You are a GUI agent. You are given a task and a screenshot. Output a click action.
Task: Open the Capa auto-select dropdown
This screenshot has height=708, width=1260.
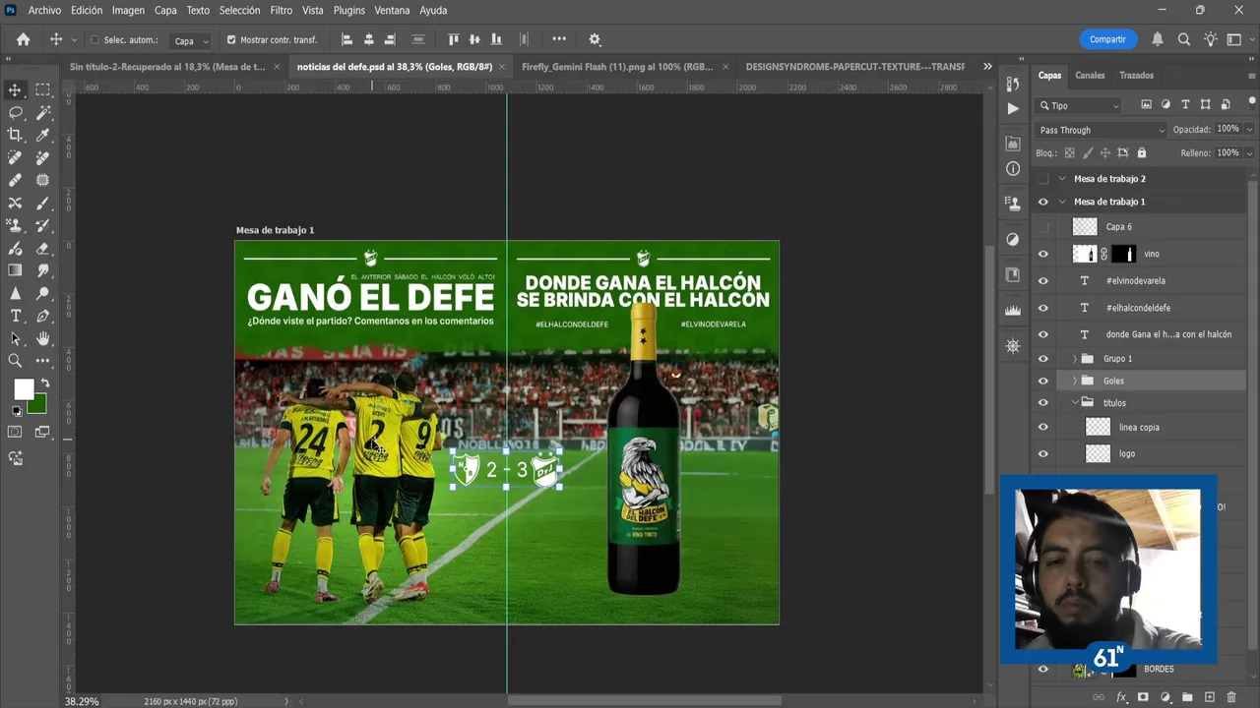(x=191, y=40)
